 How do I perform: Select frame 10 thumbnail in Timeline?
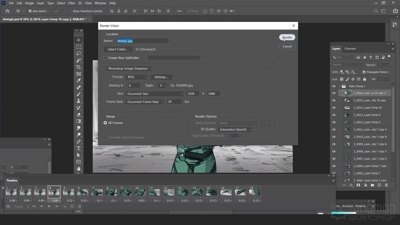tap(140, 192)
